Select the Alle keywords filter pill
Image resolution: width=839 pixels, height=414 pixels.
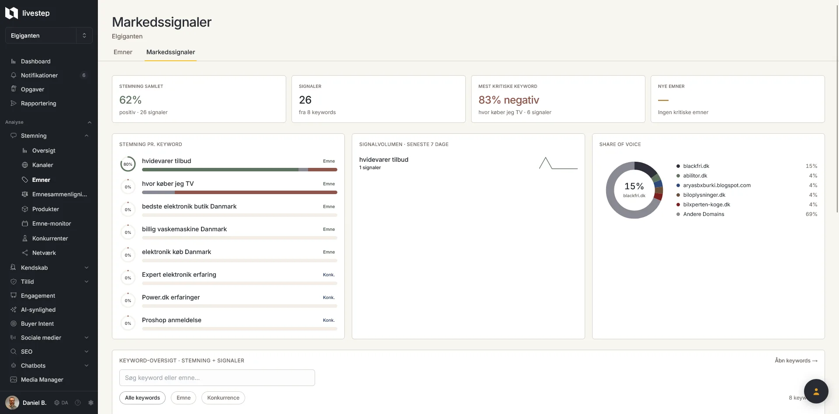(142, 398)
